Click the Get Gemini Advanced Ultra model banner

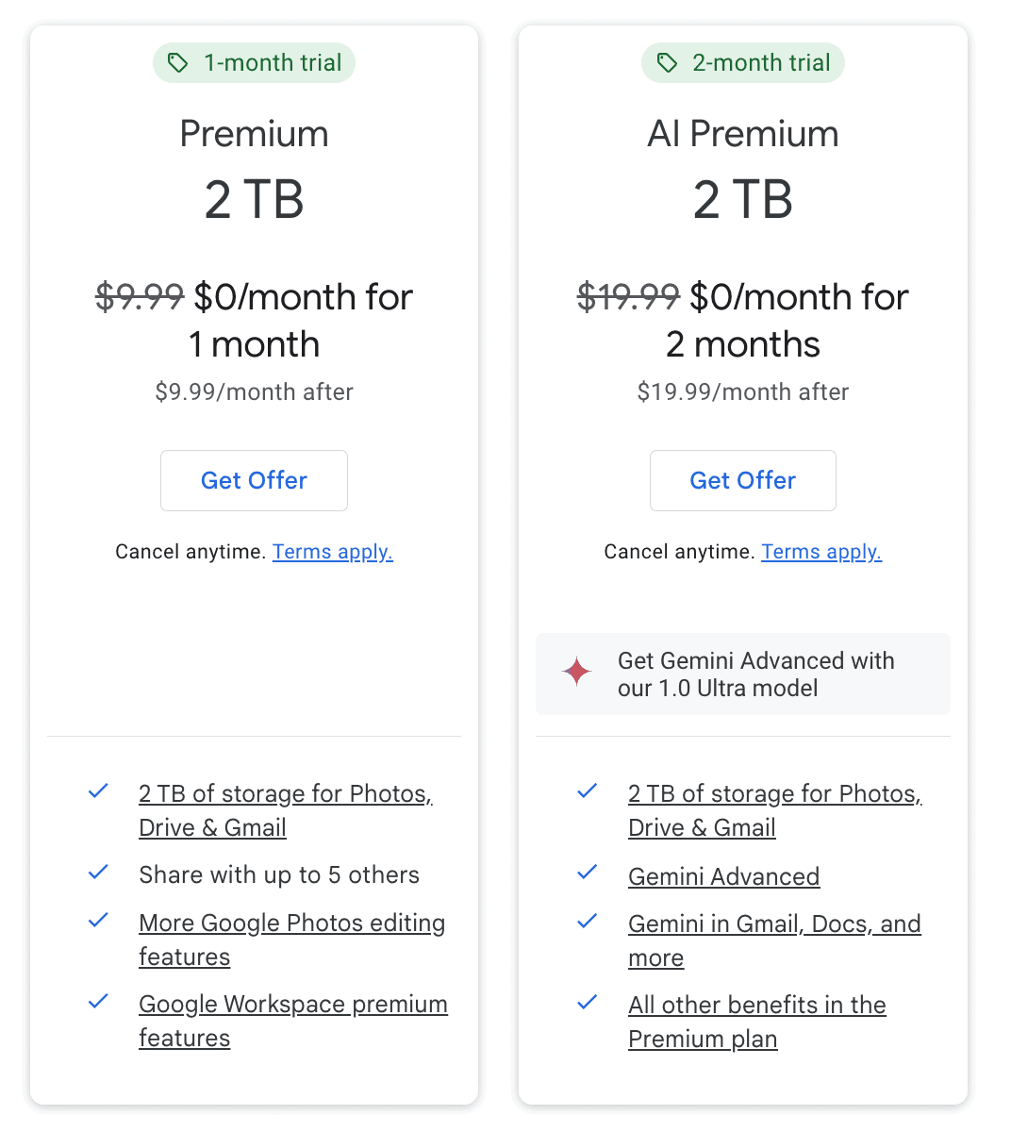pos(742,674)
